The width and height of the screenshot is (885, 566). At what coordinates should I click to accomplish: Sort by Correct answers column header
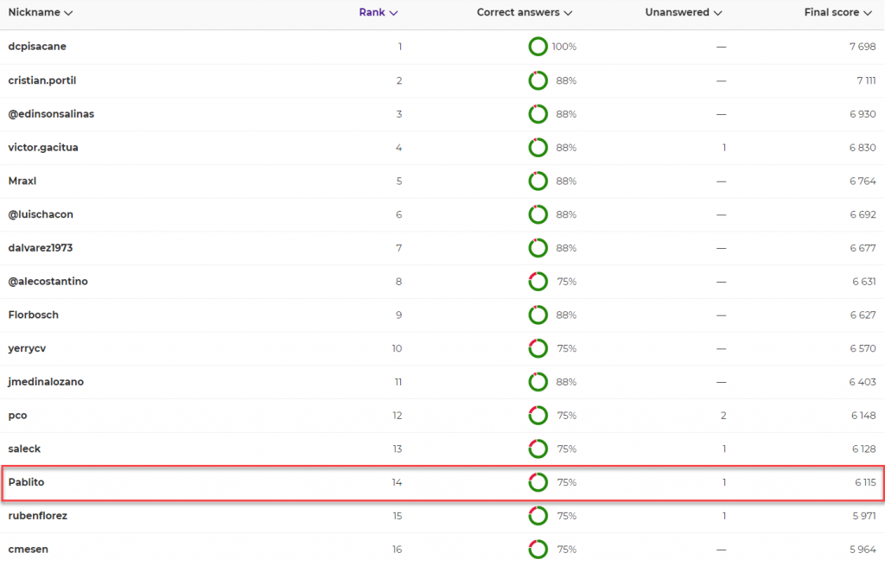[525, 12]
